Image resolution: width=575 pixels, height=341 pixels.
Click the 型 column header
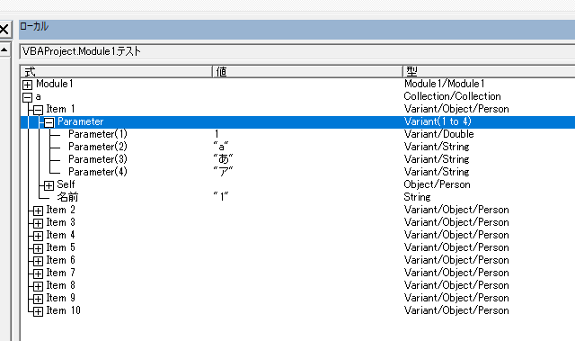489,71
